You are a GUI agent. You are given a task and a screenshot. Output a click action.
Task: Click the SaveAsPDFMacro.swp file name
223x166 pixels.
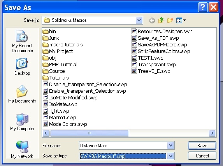[162, 45]
